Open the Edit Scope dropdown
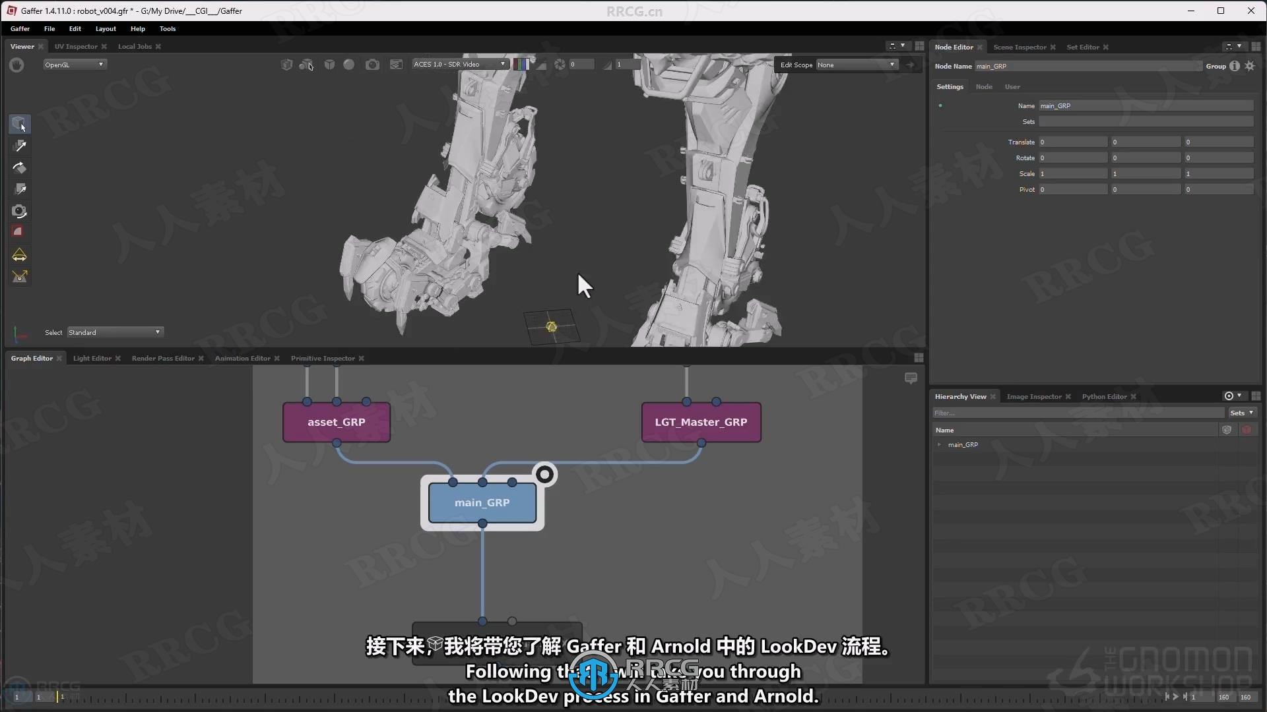Viewport: 1267px width, 712px height. tap(857, 65)
